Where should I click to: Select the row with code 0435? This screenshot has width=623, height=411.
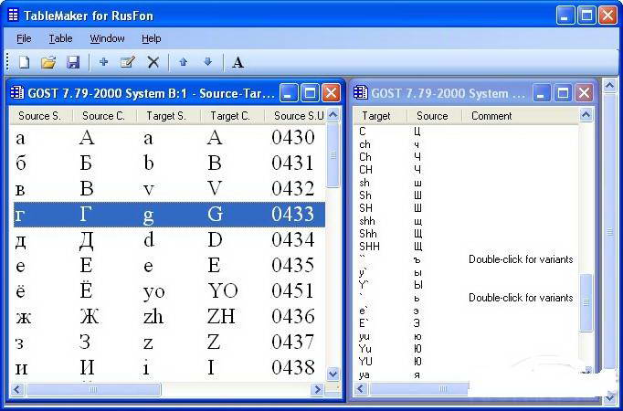(170, 265)
